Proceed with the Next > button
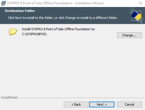This screenshot has height=110, width=145. [102, 104]
